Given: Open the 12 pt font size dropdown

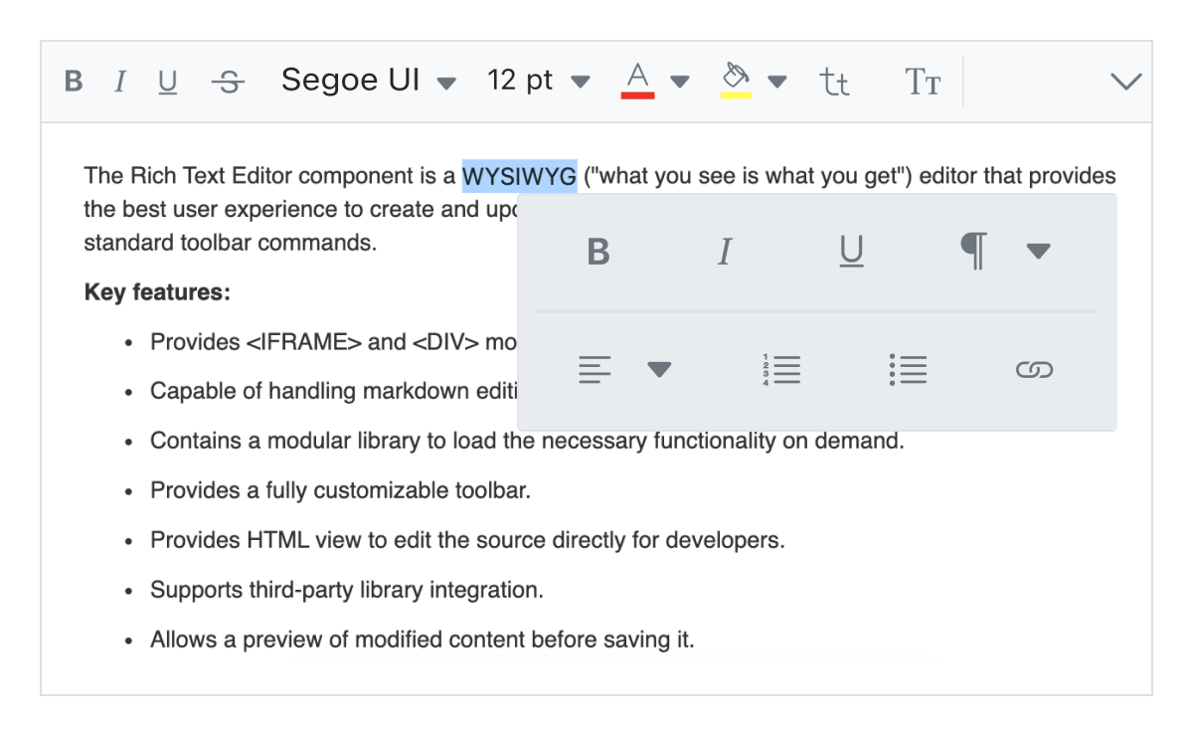Looking at the screenshot, I should click(538, 81).
